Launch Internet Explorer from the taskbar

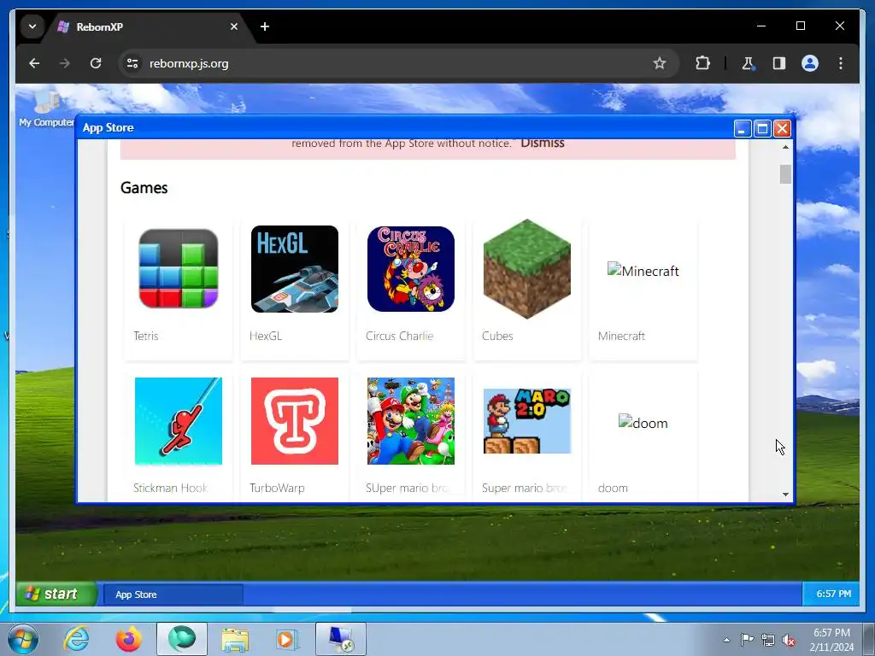[x=76, y=639]
